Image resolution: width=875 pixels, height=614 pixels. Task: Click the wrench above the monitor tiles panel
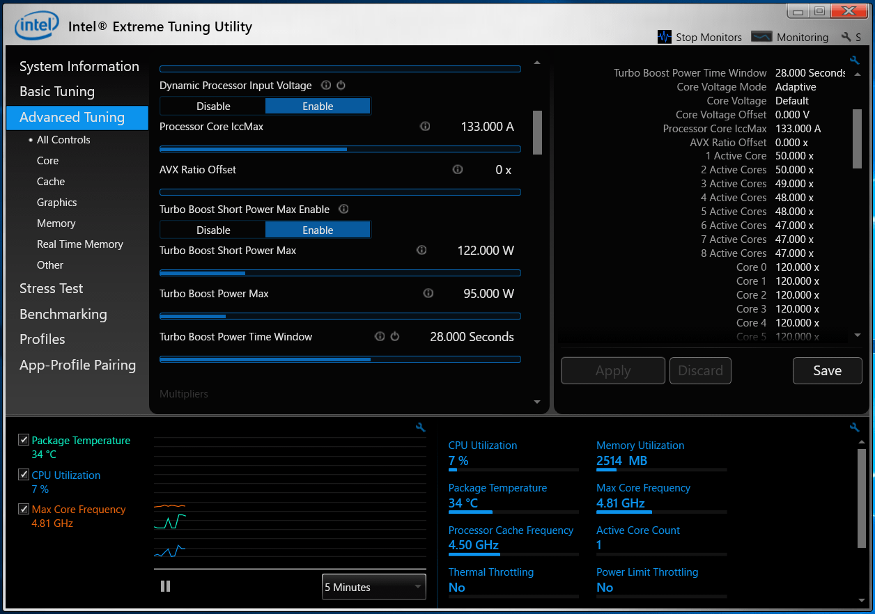coord(855,427)
